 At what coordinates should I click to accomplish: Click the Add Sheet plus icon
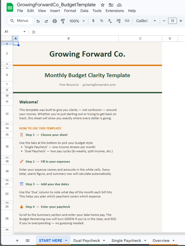point(17,241)
